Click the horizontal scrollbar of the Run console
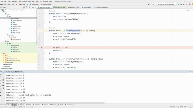The height and width of the screenshot is (109, 193). point(55,103)
